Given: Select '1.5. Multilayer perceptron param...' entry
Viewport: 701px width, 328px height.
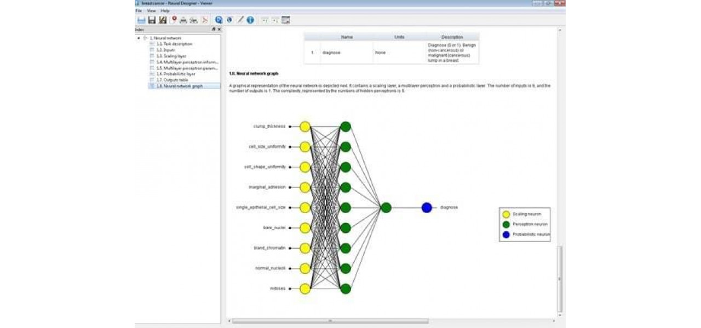Looking at the screenshot, I should pos(187,68).
